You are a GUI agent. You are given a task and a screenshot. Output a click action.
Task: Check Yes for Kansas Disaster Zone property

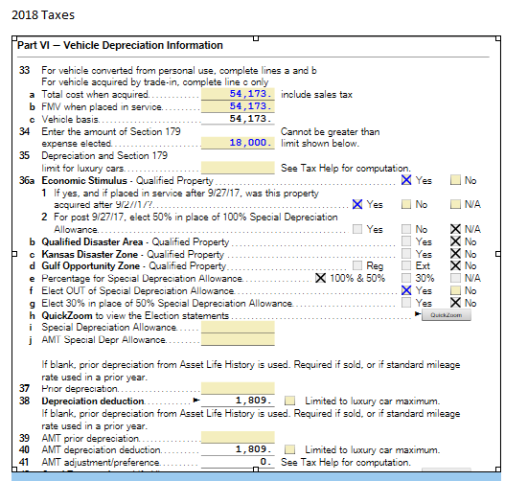click(406, 254)
